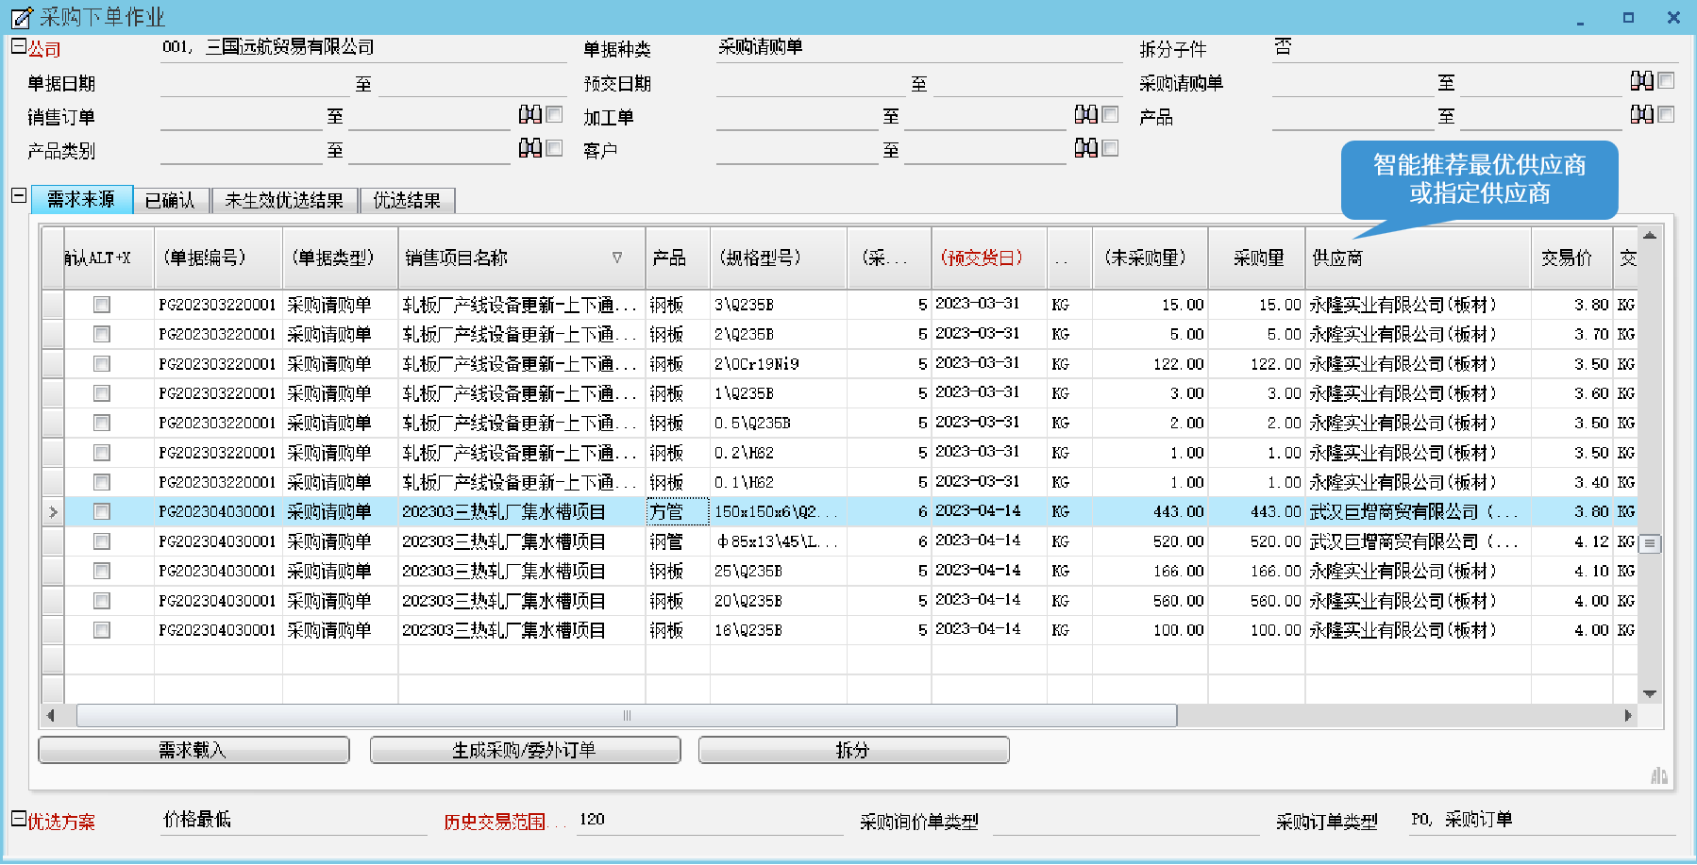Image resolution: width=1697 pixels, height=865 pixels.
Task: Click the 生成采购/委外订单 button
Action: click(525, 750)
